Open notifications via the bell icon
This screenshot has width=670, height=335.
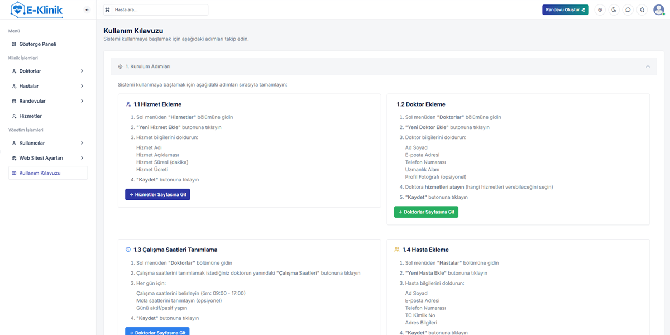pos(642,9)
